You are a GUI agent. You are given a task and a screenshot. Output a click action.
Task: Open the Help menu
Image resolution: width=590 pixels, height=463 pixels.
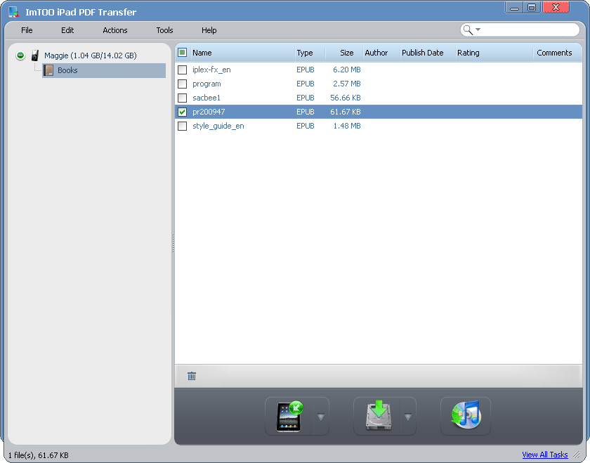209,30
